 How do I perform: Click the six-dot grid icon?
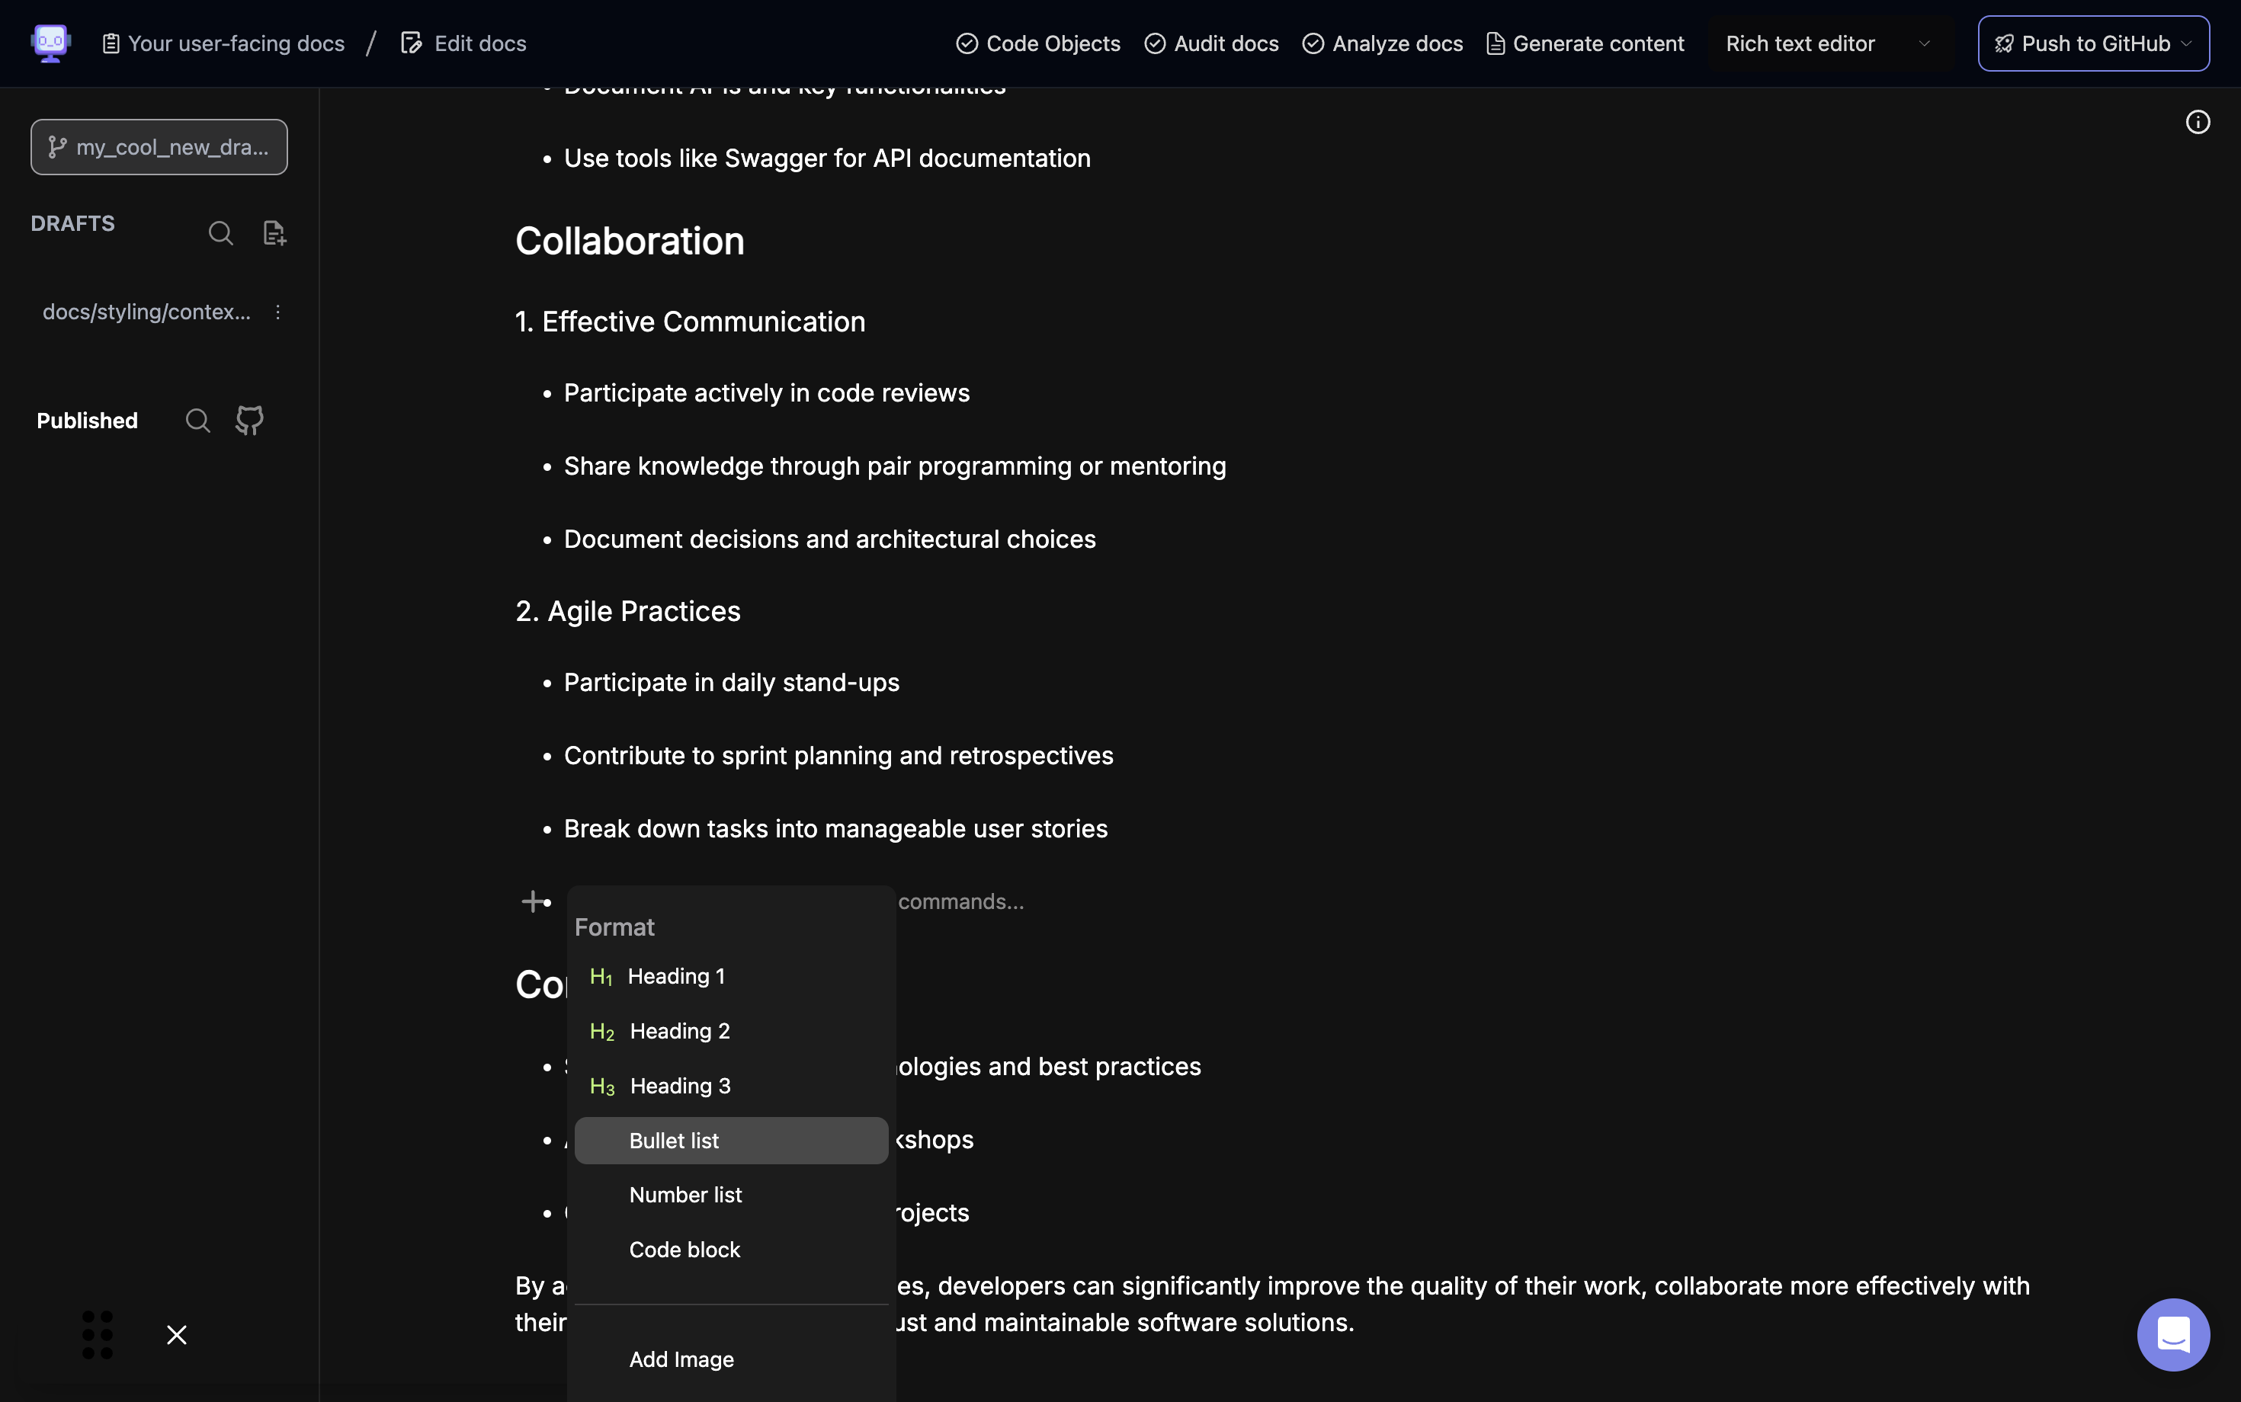tap(98, 1334)
